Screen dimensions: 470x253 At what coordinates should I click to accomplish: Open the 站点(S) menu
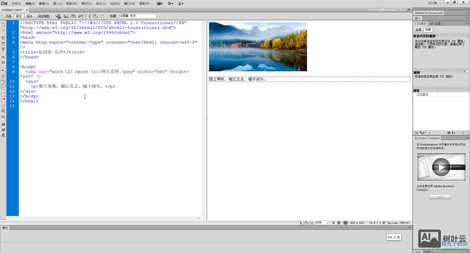coord(115,4)
